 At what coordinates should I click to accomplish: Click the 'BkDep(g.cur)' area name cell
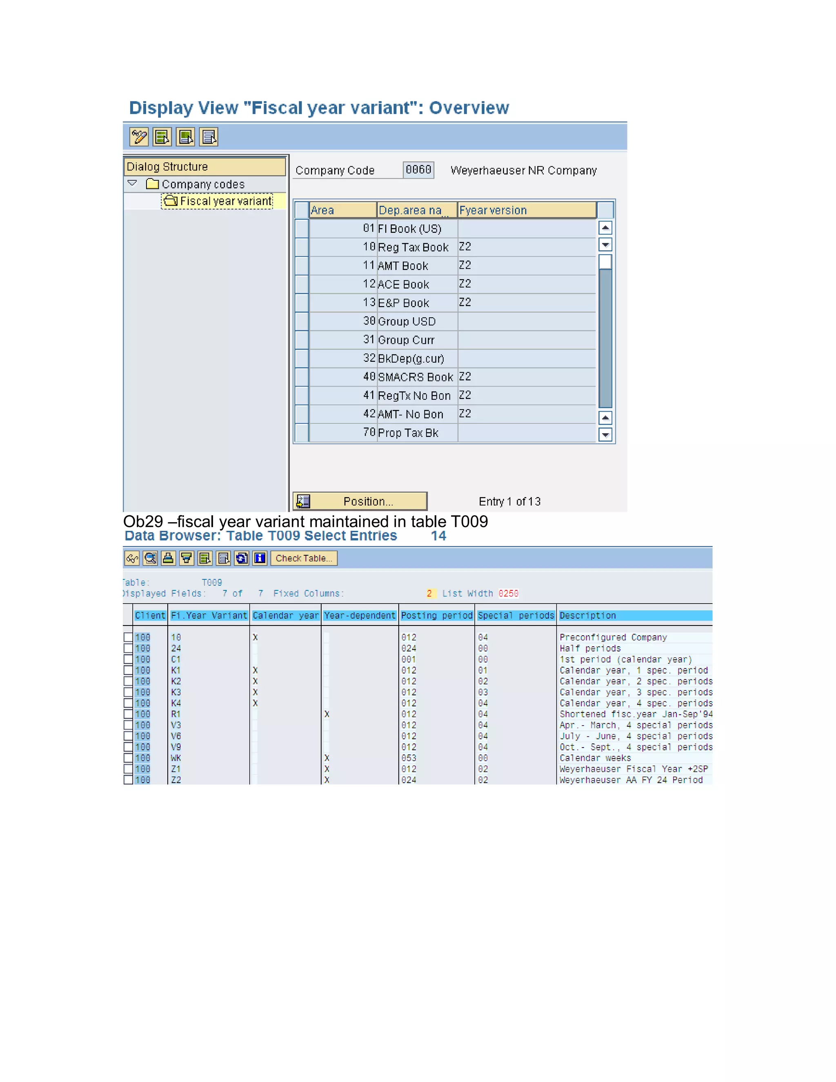[x=417, y=358]
